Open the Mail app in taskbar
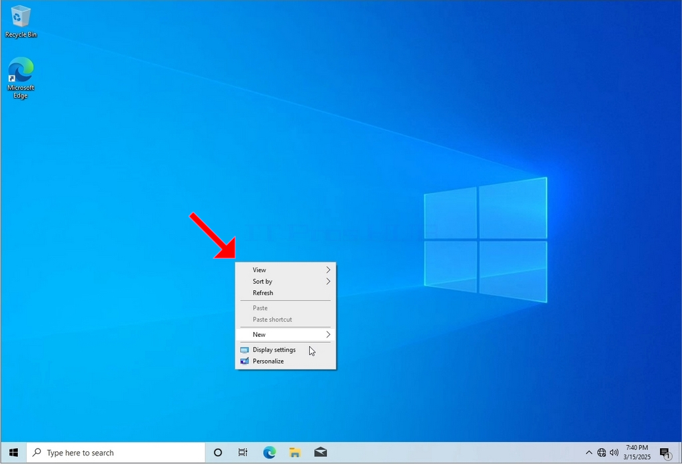 tap(320, 453)
